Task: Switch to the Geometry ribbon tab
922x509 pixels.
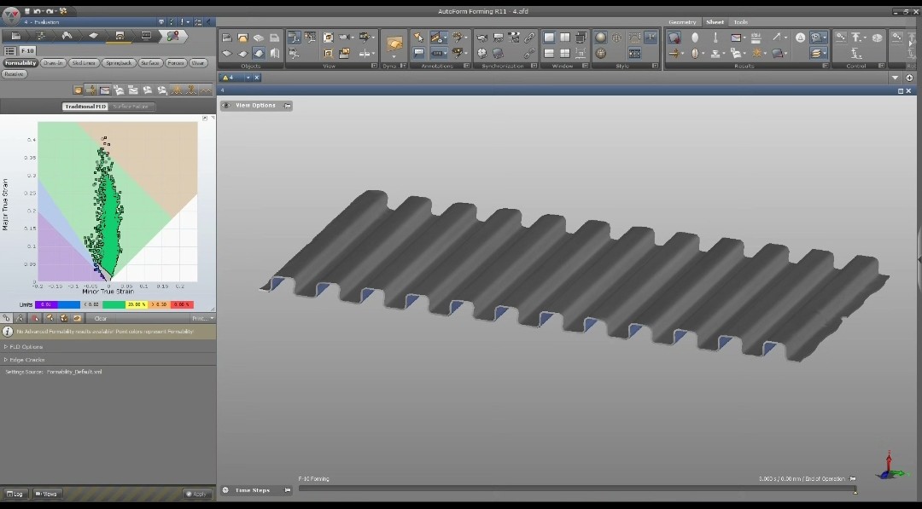Action: (682, 22)
